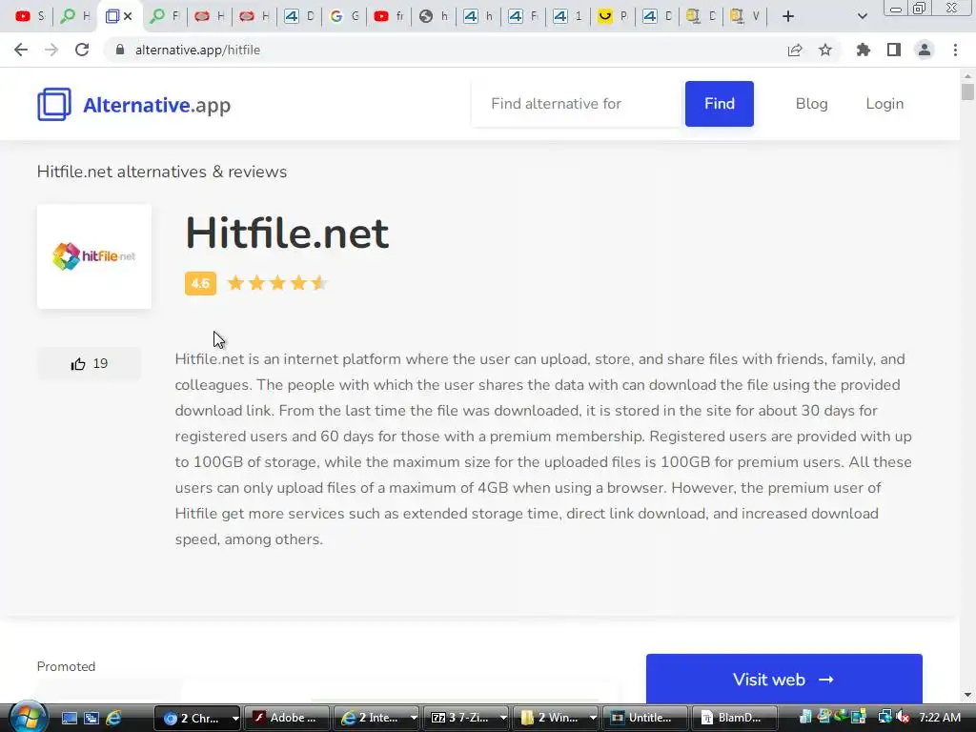
Task: Click the address bar URL
Action: coord(197,50)
